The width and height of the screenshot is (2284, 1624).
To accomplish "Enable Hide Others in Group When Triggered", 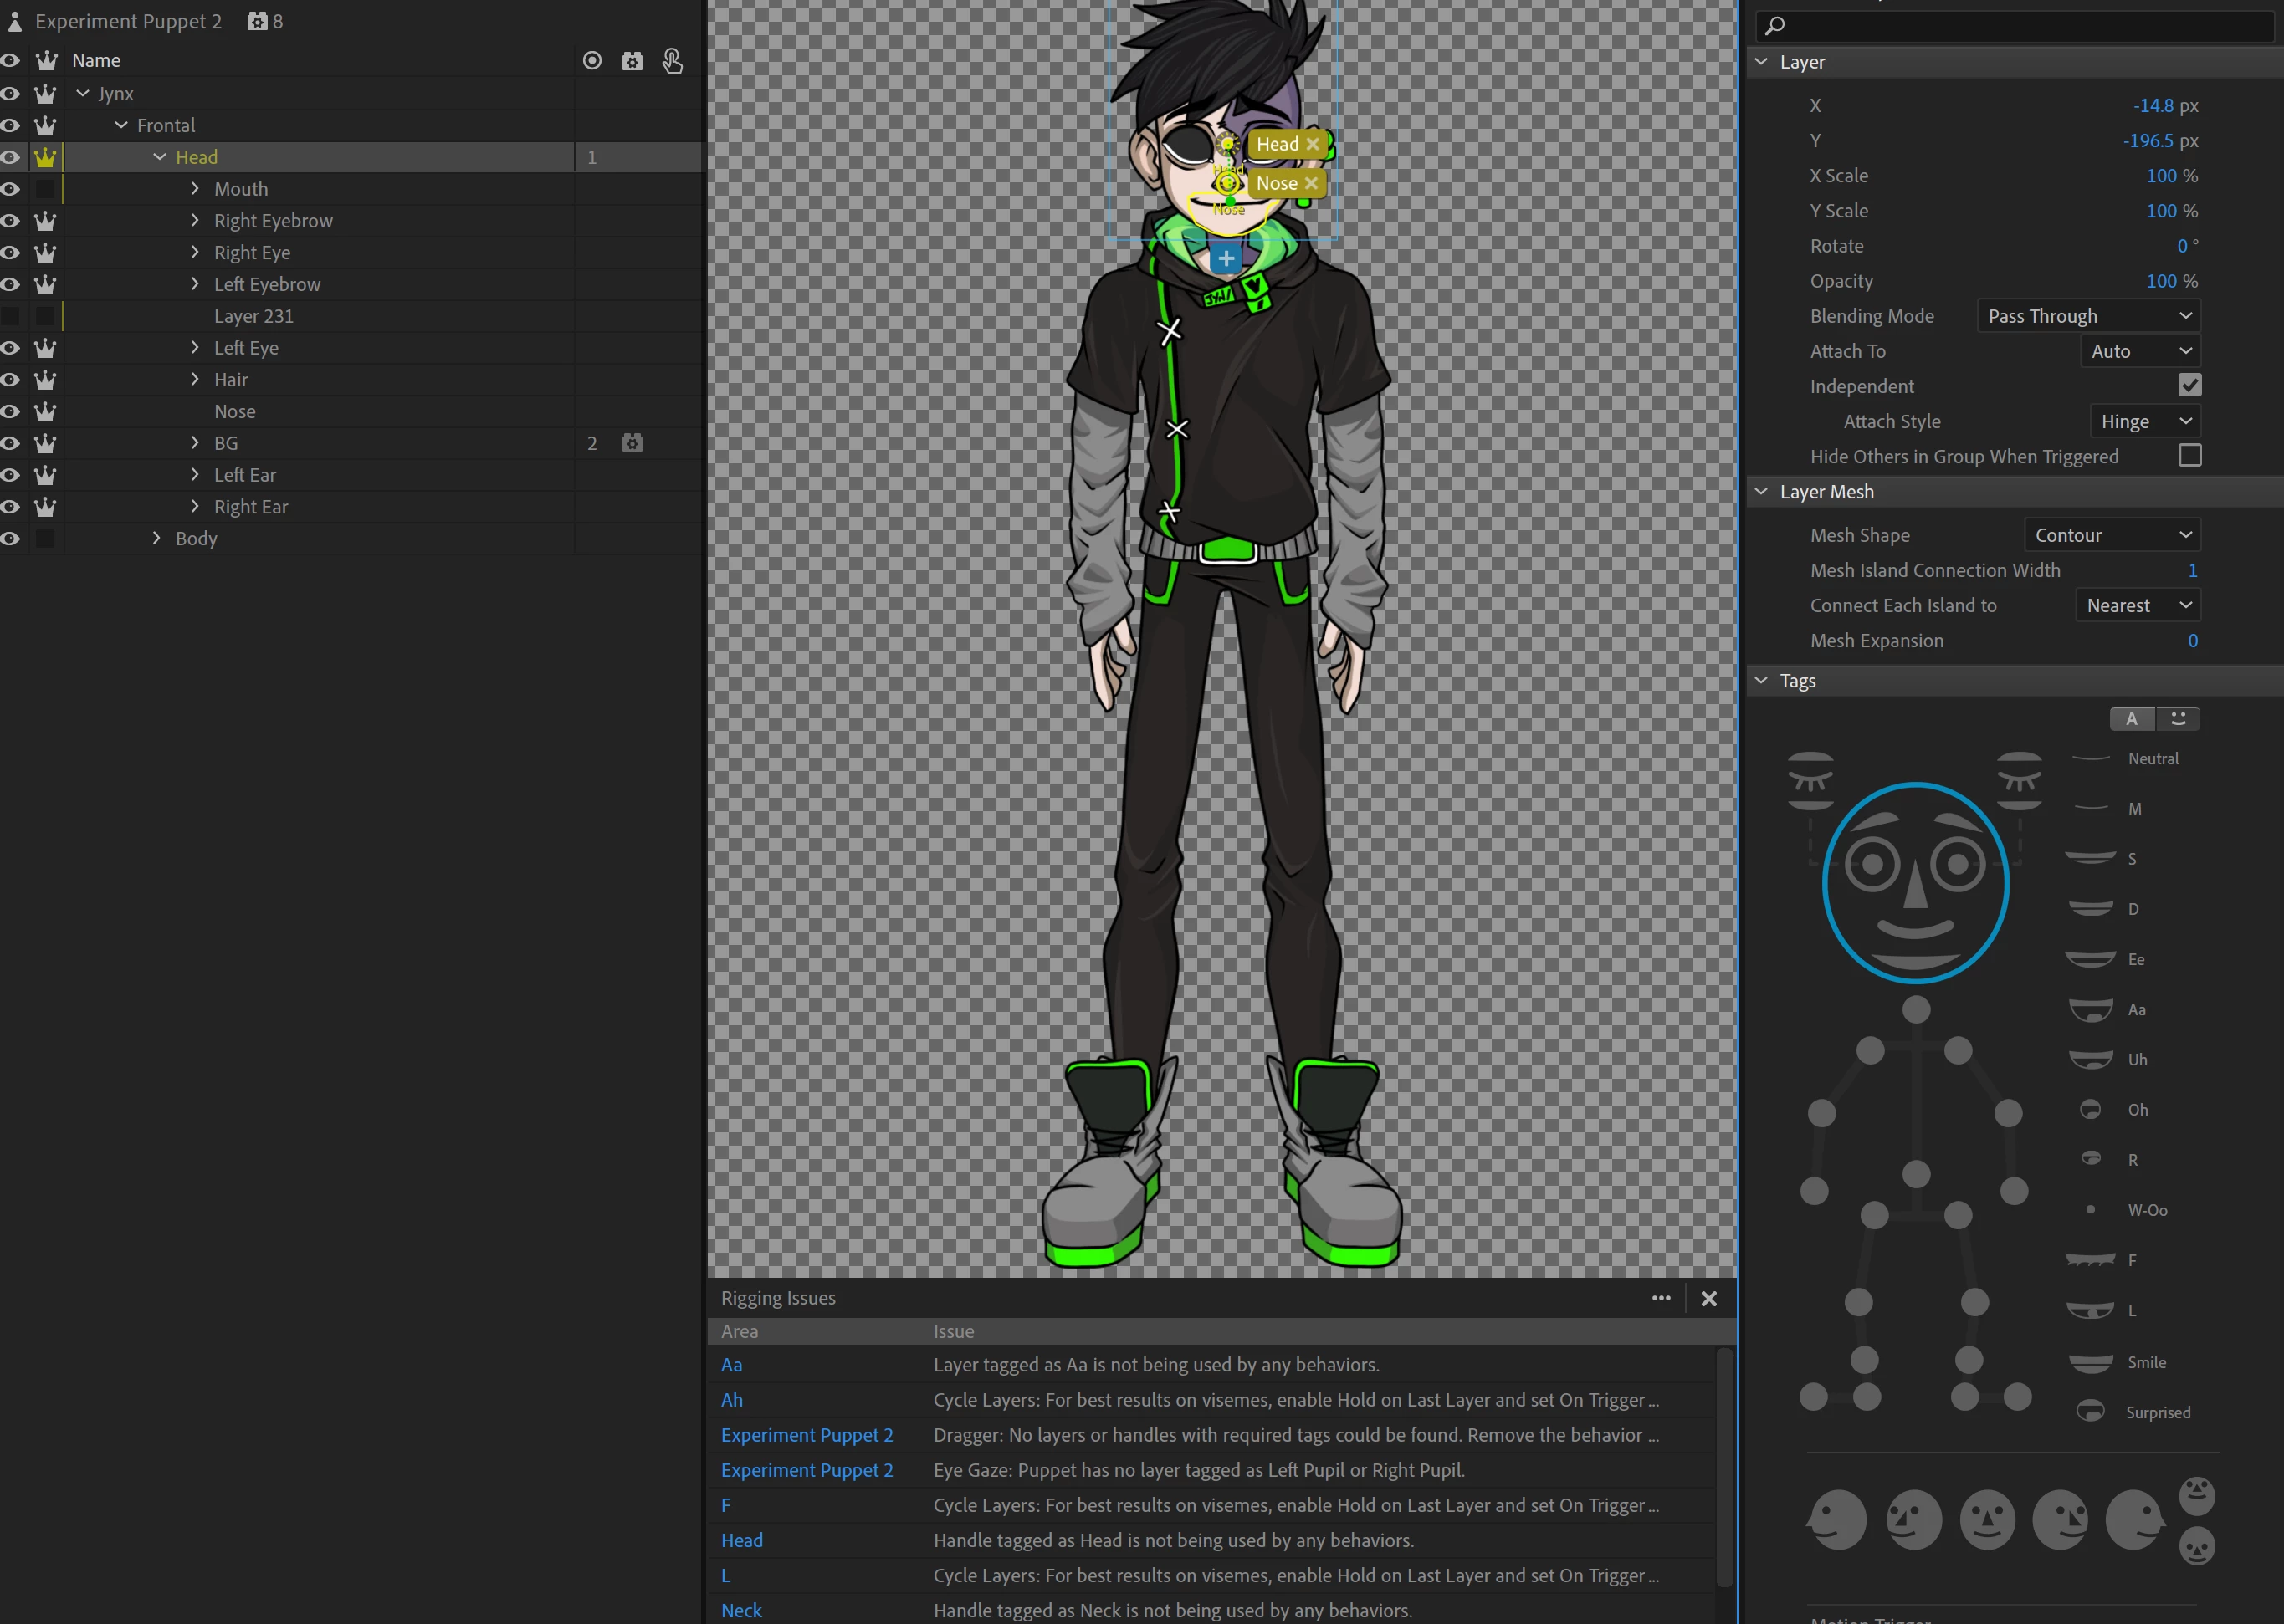I will tap(2189, 456).
